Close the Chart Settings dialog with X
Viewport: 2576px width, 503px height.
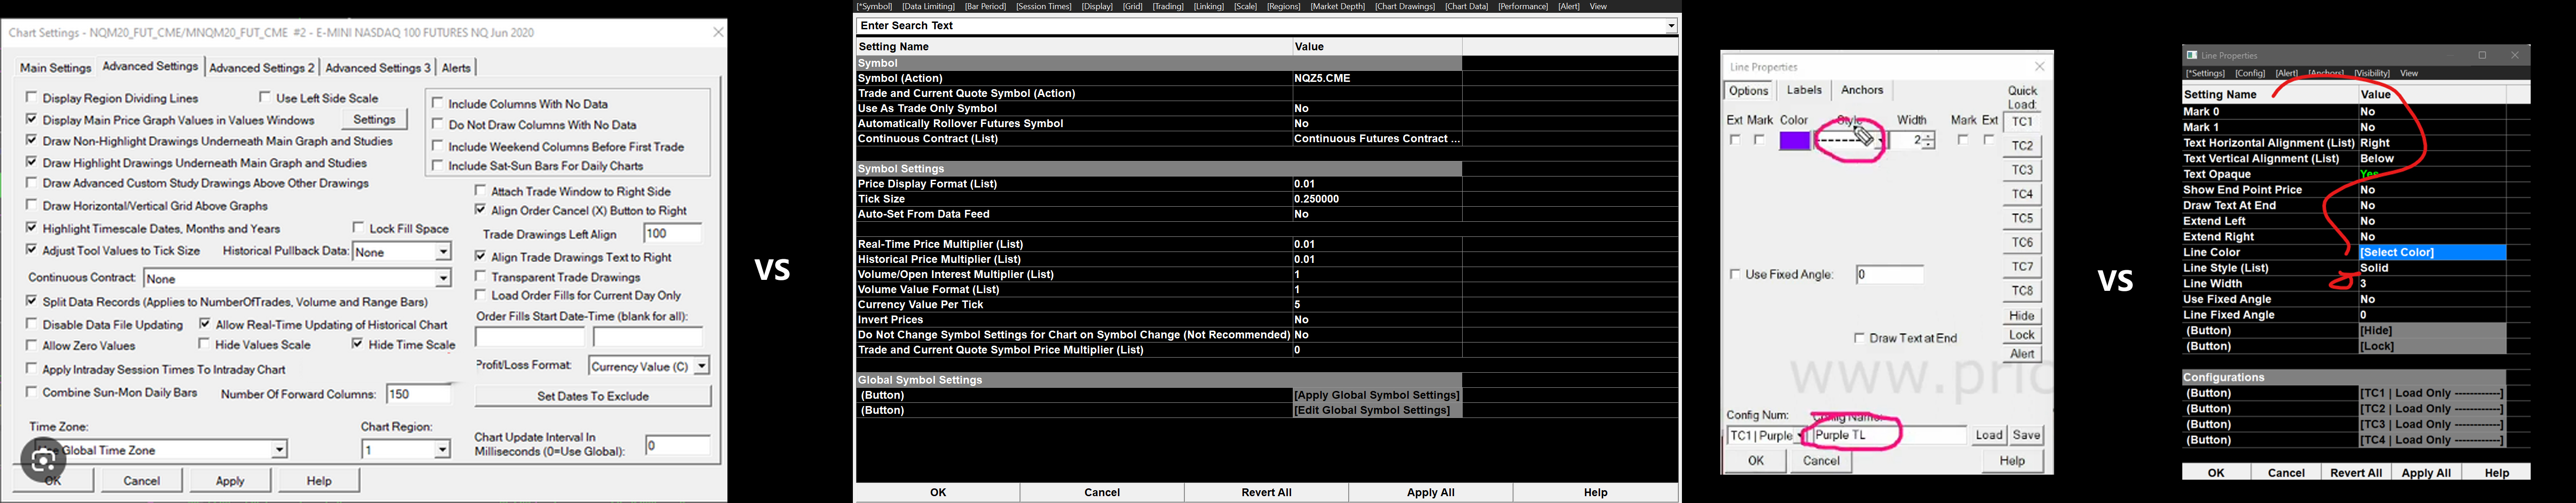pyautogui.click(x=717, y=32)
